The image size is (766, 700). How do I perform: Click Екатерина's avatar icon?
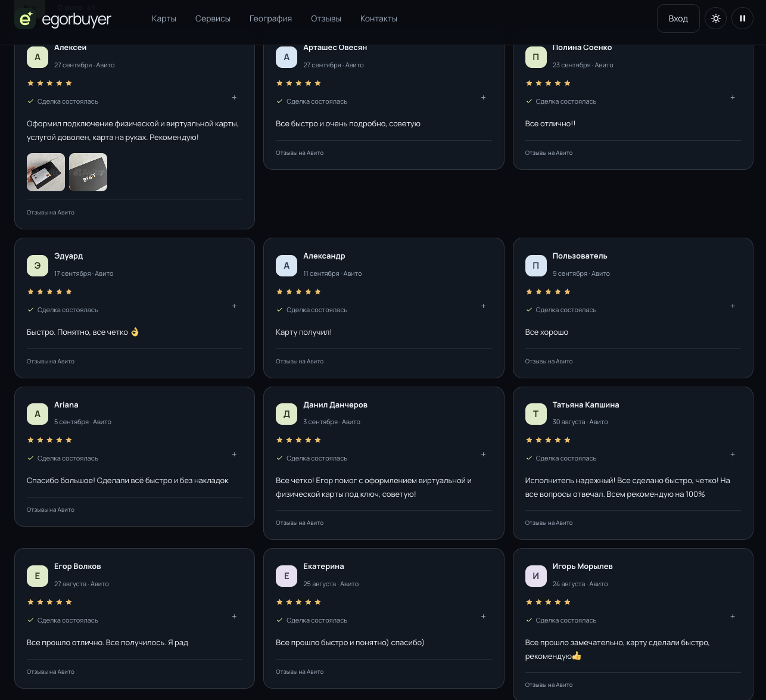coord(287,575)
